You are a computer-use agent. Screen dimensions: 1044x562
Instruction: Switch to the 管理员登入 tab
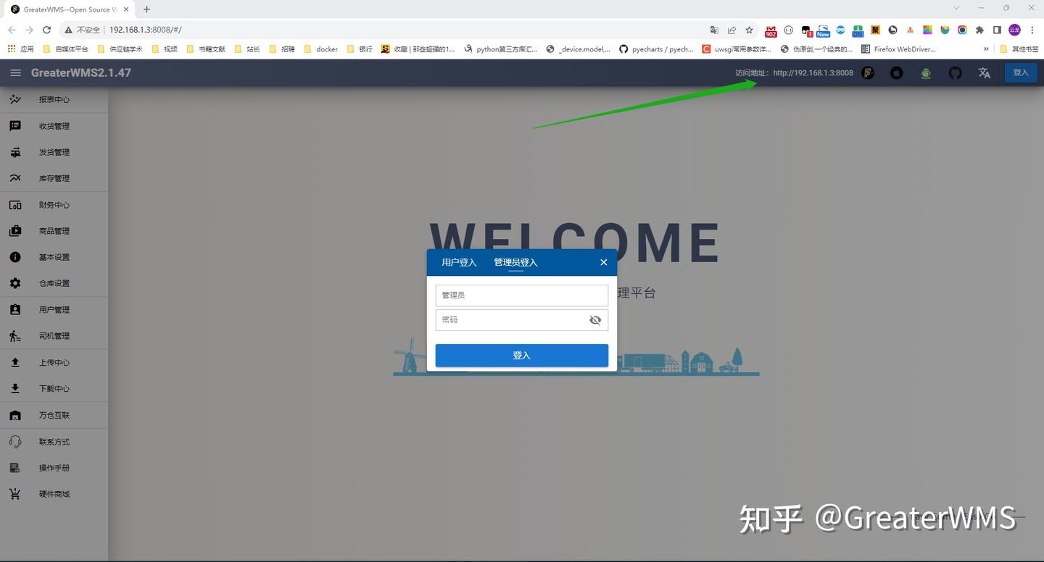(x=515, y=262)
